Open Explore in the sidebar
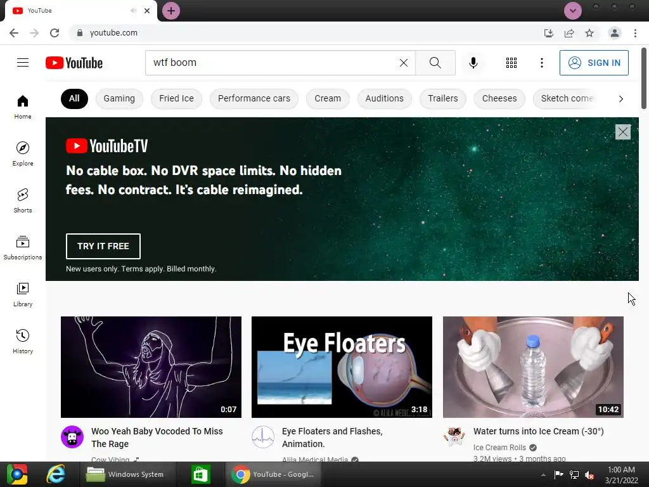 coord(23,154)
